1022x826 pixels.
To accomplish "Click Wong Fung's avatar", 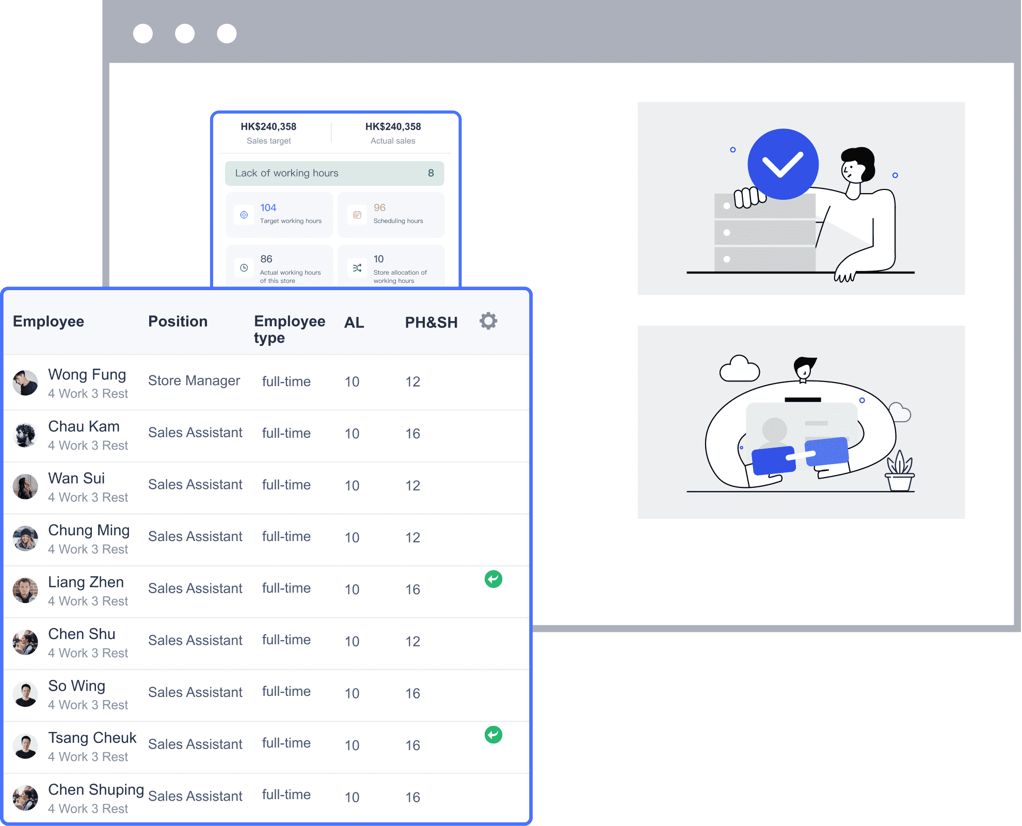I will click(25, 383).
